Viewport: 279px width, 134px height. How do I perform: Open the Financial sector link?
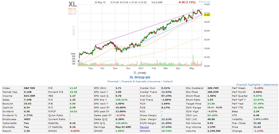pyautogui.click(x=113, y=82)
